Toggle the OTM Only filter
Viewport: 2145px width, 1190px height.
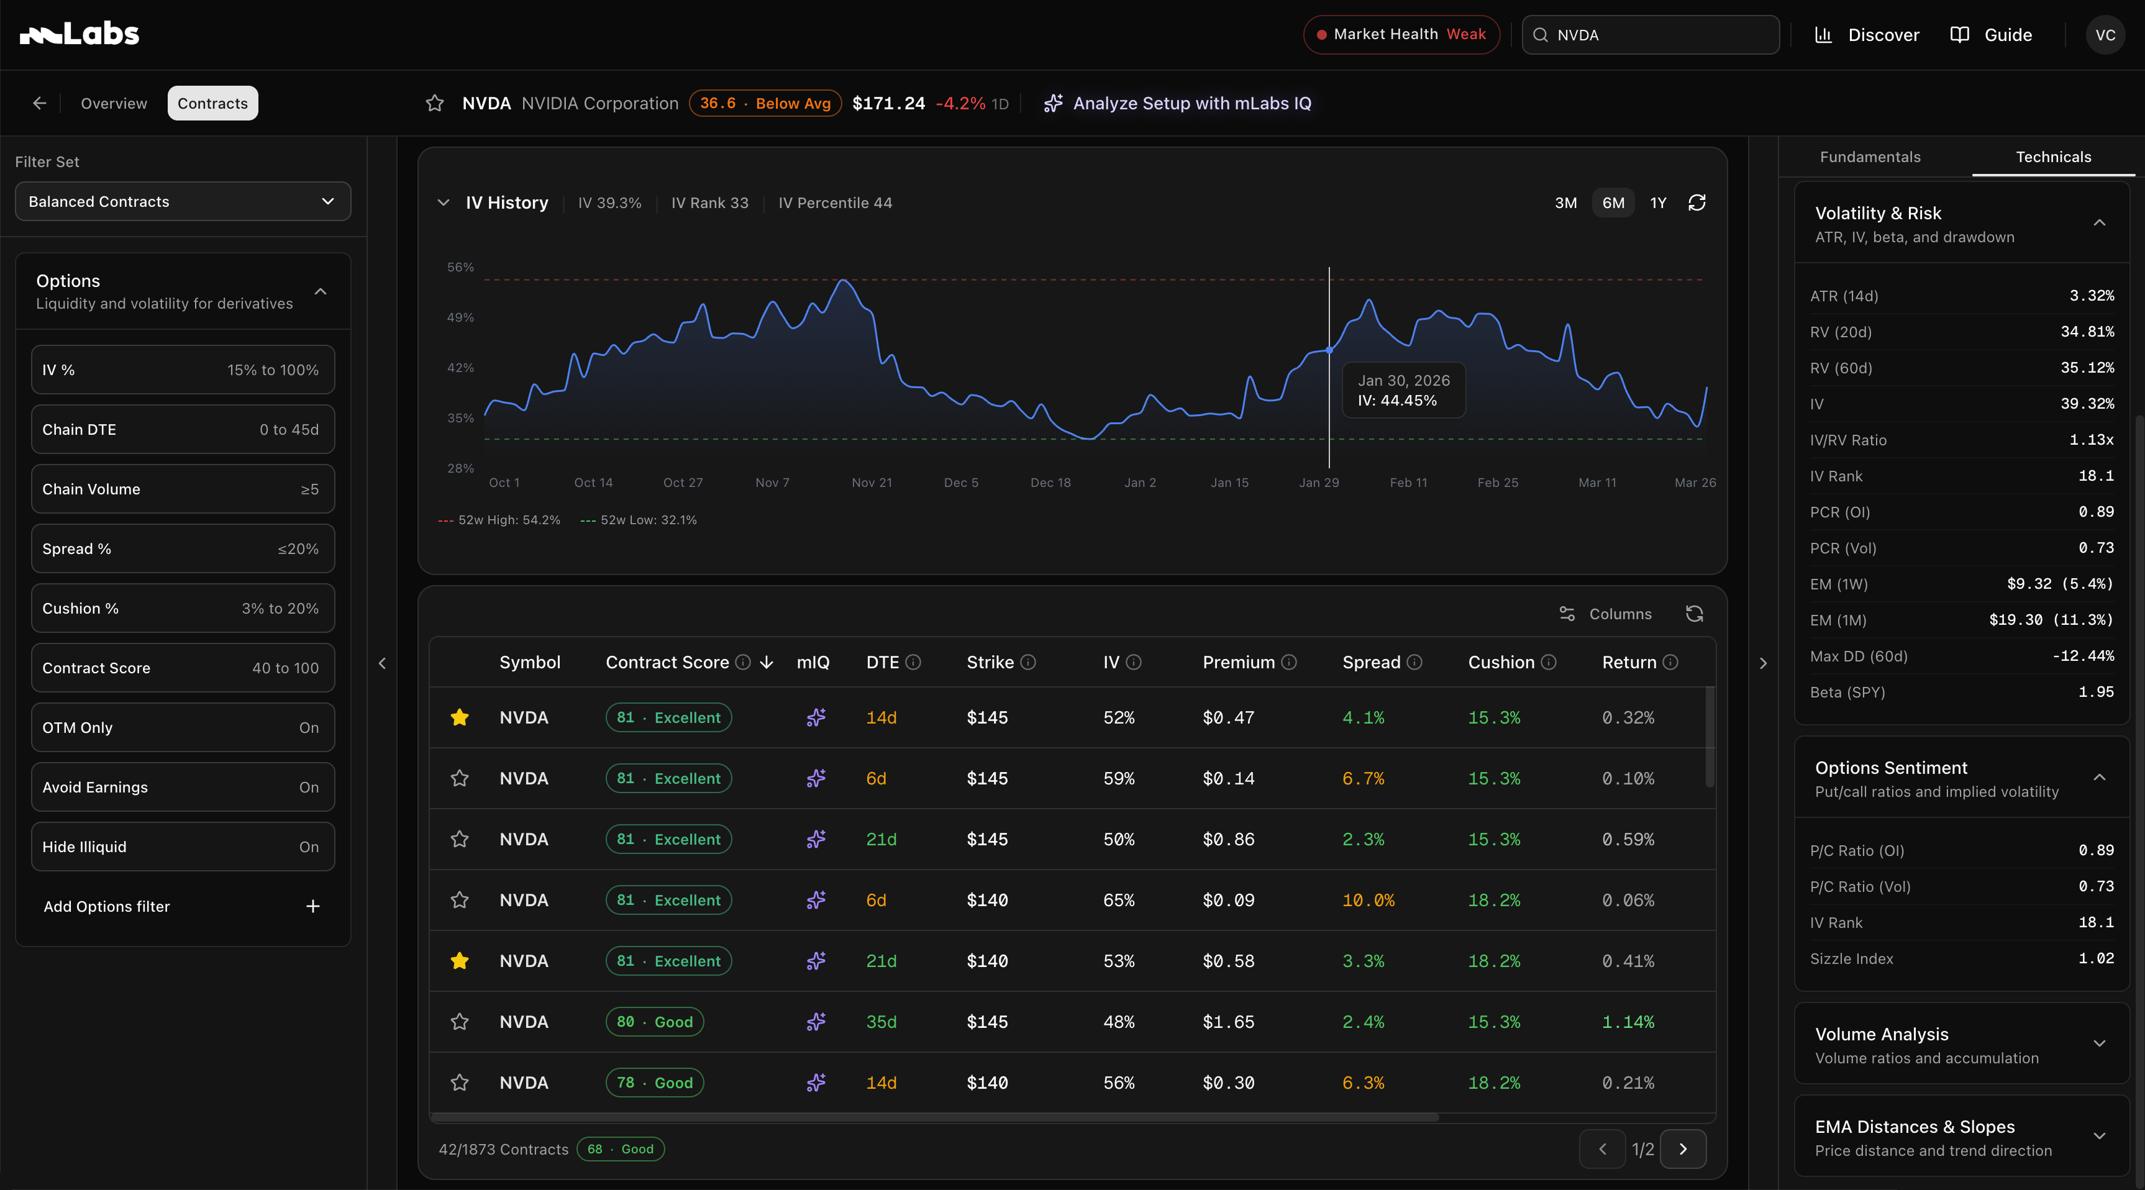[183, 728]
